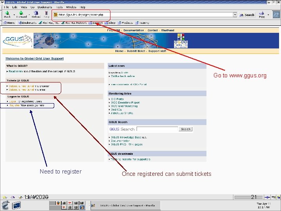The width and height of the screenshot is (281, 211).
Task: Open the Support bookmark folder
Action: [x=96, y=23]
